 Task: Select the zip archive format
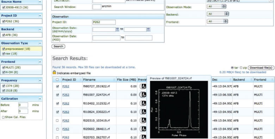click(x=241, y=68)
